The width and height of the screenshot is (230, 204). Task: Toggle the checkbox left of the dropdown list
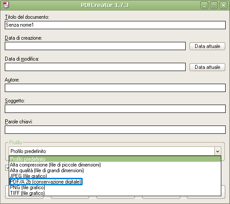point(7,168)
